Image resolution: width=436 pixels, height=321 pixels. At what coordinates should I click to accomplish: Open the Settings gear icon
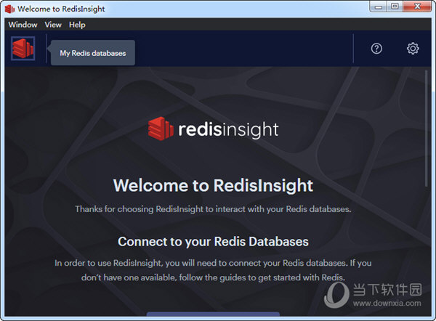(413, 49)
